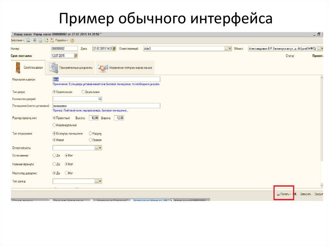The height and width of the screenshot is (246, 329).
Task: Open selection list for Ответственный field
Action: point(226,49)
